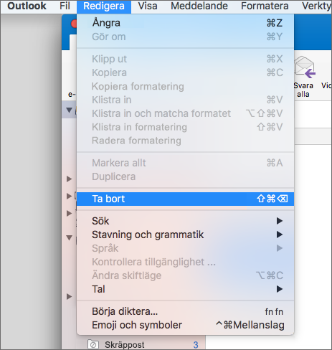Screen dimensions: 332x350
Task: Open the Meddelande menu
Action: (199, 6)
